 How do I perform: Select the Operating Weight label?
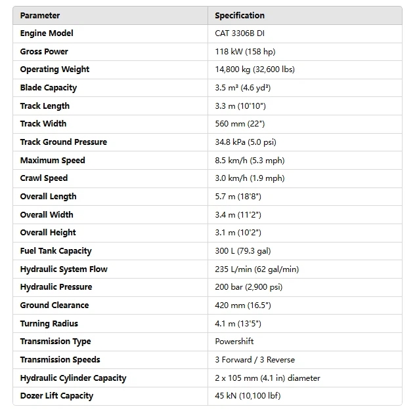(55, 69)
